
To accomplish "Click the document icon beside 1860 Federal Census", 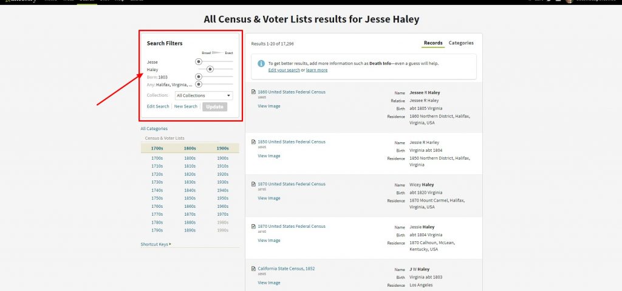I will (x=253, y=92).
